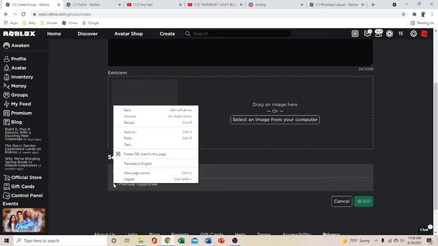Screen dimensions: 438x246
Task: Open the Notifications stream icon in navbar
Action: (355, 33)
